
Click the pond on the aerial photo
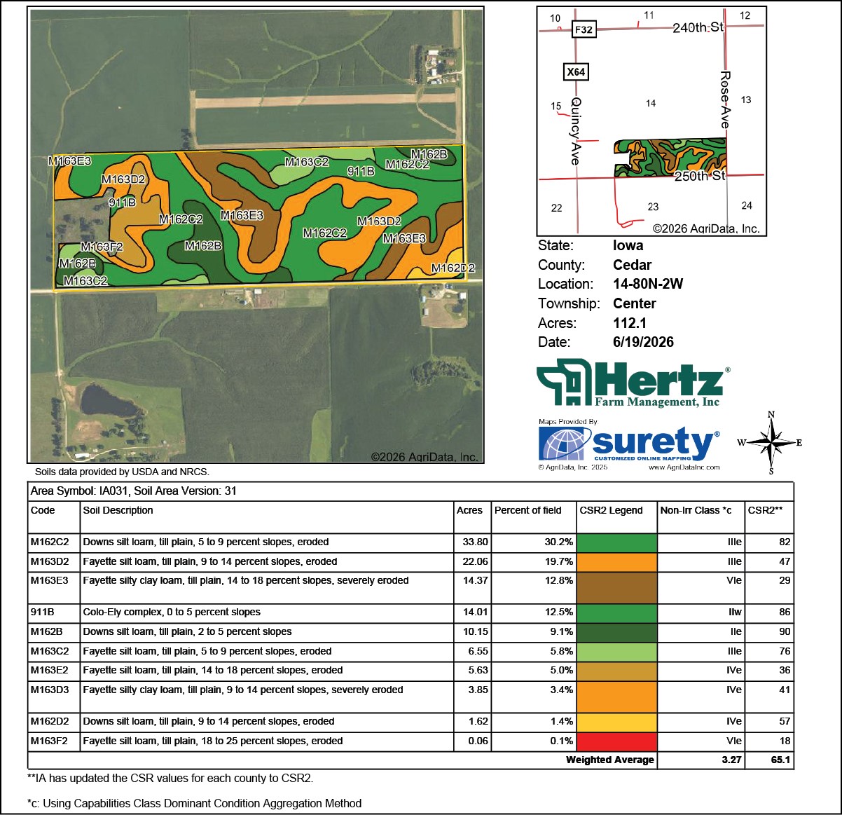(x=109, y=401)
